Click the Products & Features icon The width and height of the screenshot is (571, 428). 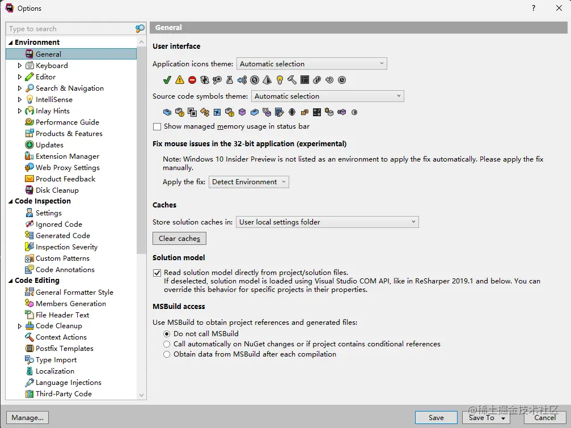(29, 134)
